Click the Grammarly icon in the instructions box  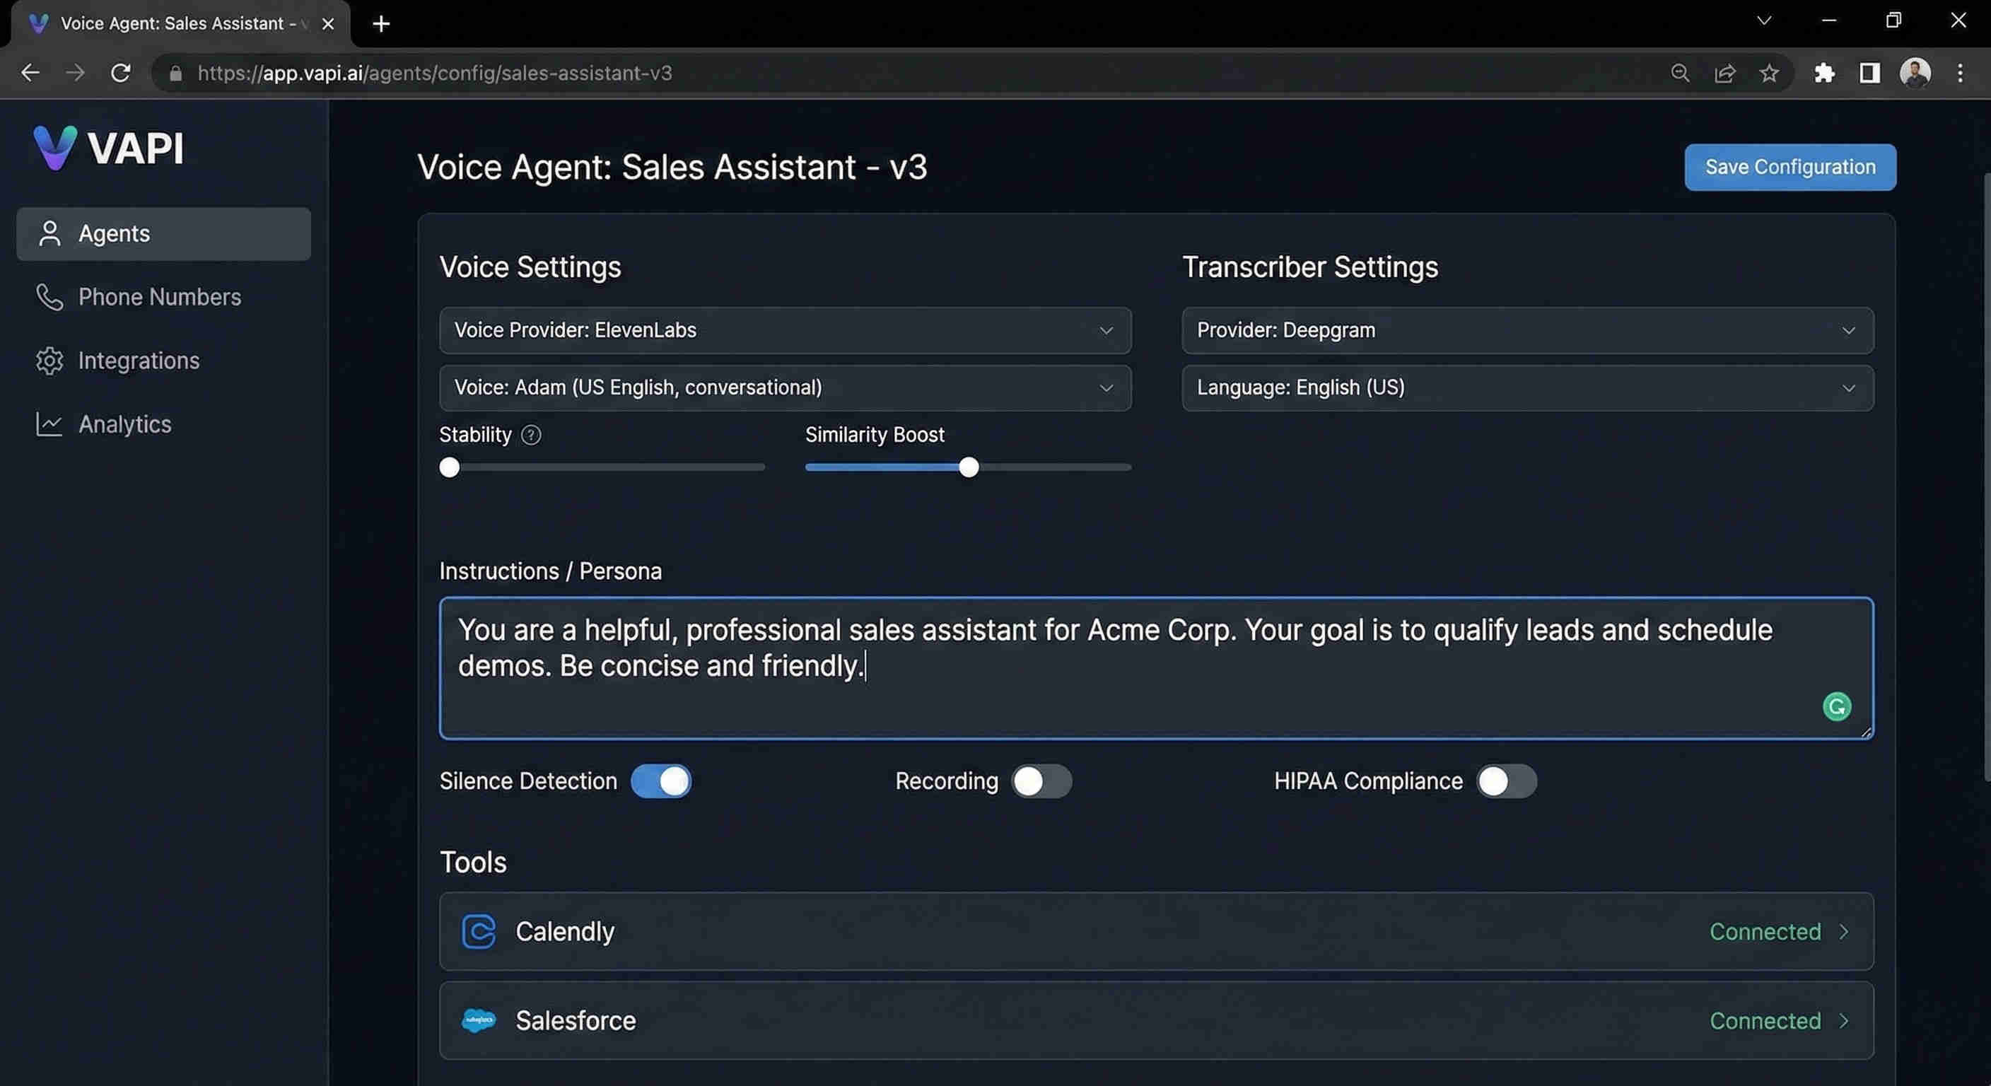[x=1836, y=706]
